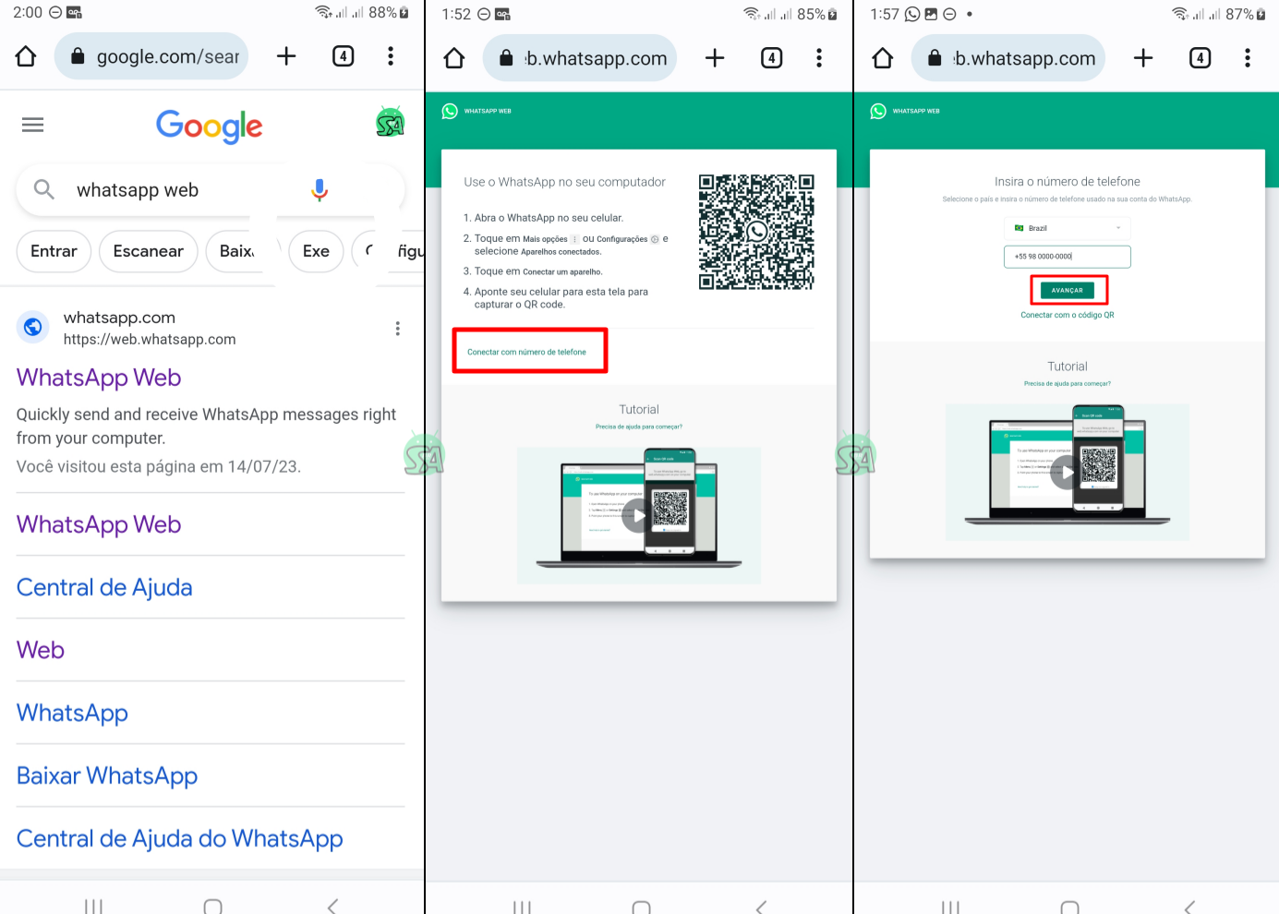
Task: Open the https://web.whatsapp.com URL
Action: click(150, 339)
